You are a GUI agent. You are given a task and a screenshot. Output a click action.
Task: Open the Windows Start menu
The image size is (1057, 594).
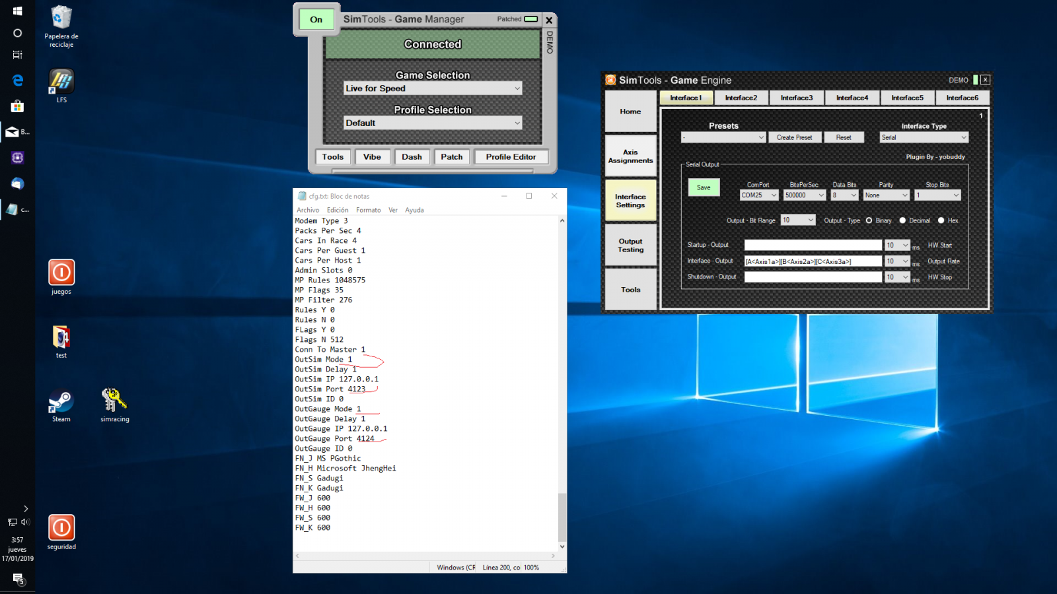(x=17, y=11)
